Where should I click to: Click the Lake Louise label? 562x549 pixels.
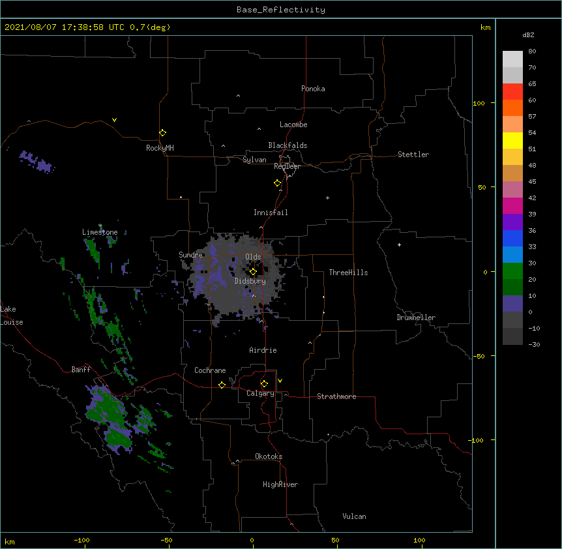[x=12, y=316]
